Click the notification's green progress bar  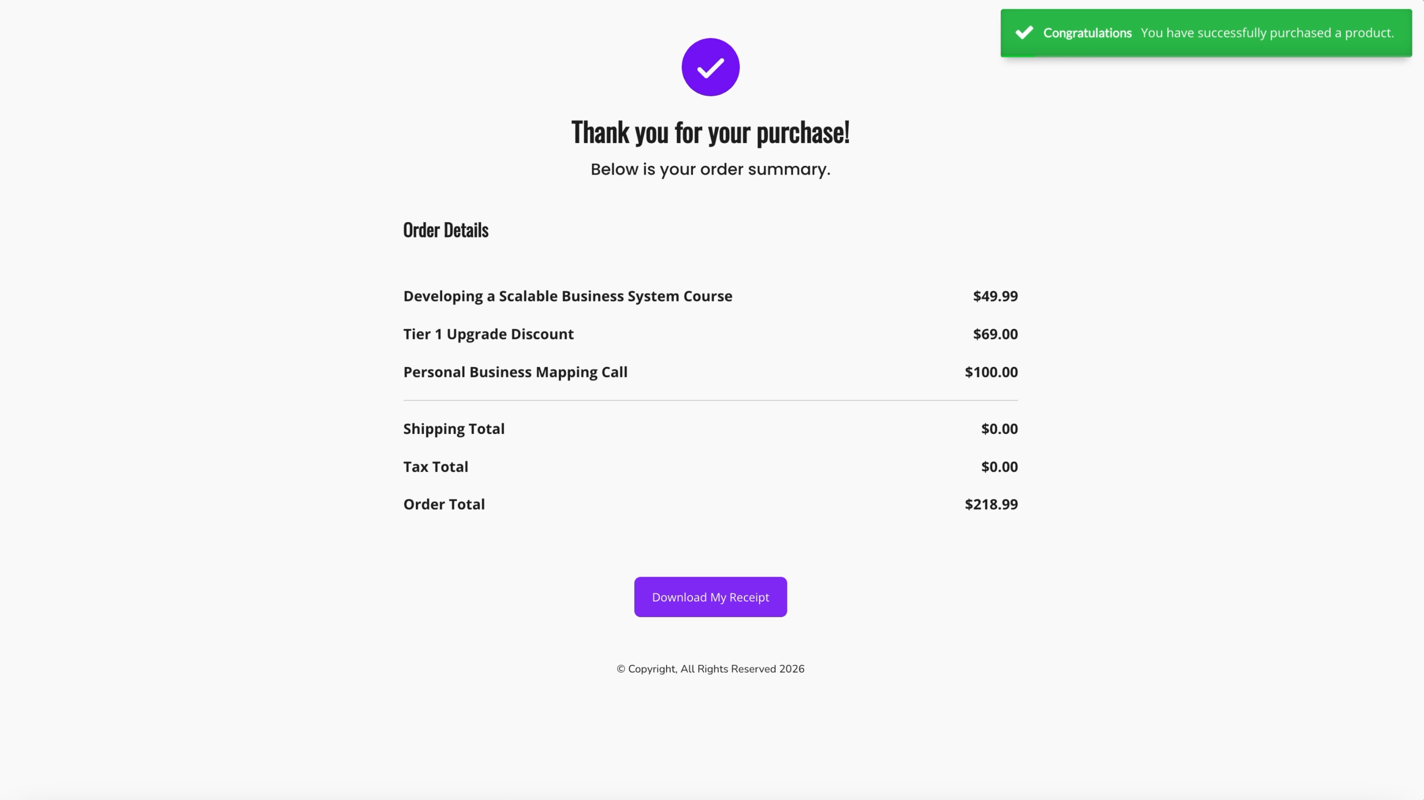[x=1018, y=55]
